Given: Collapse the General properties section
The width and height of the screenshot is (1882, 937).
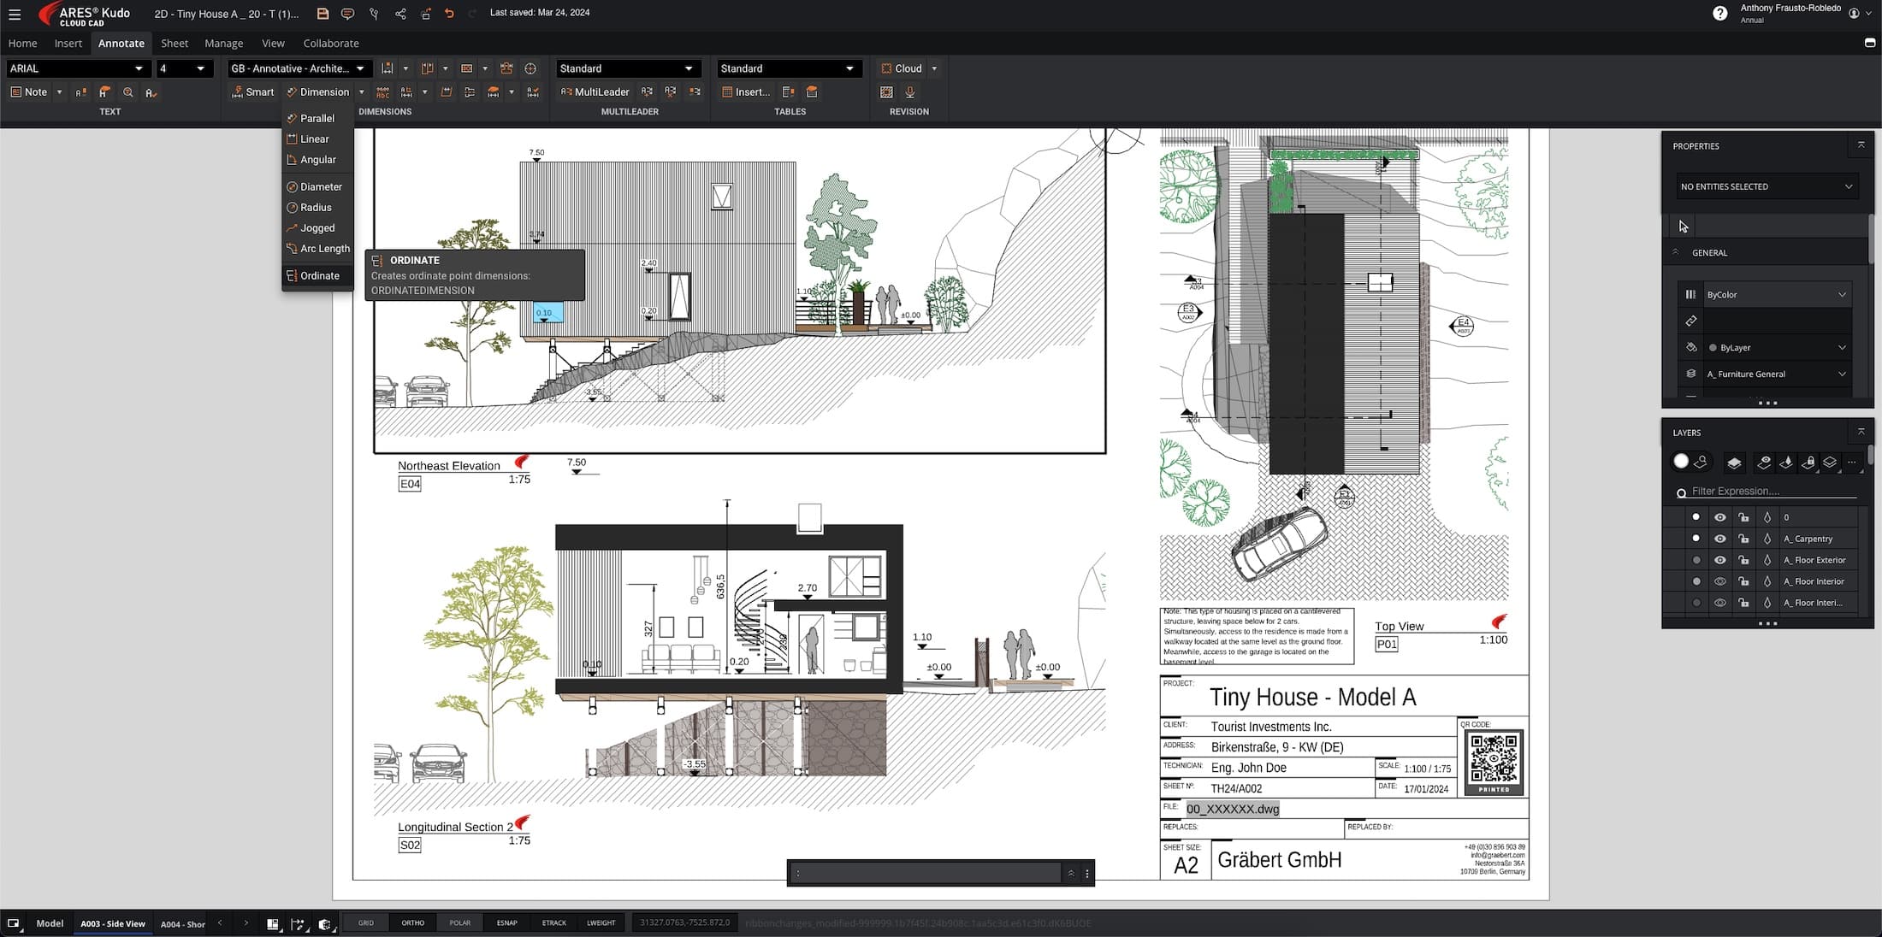Looking at the screenshot, I should click(1676, 252).
